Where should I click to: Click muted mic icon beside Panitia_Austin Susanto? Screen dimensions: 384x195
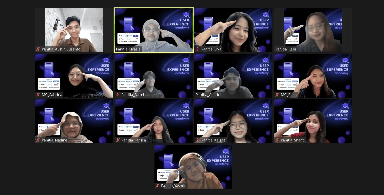tap(38, 49)
